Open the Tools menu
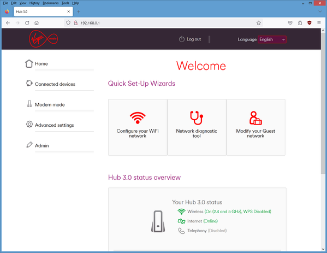 [x=66, y=3]
